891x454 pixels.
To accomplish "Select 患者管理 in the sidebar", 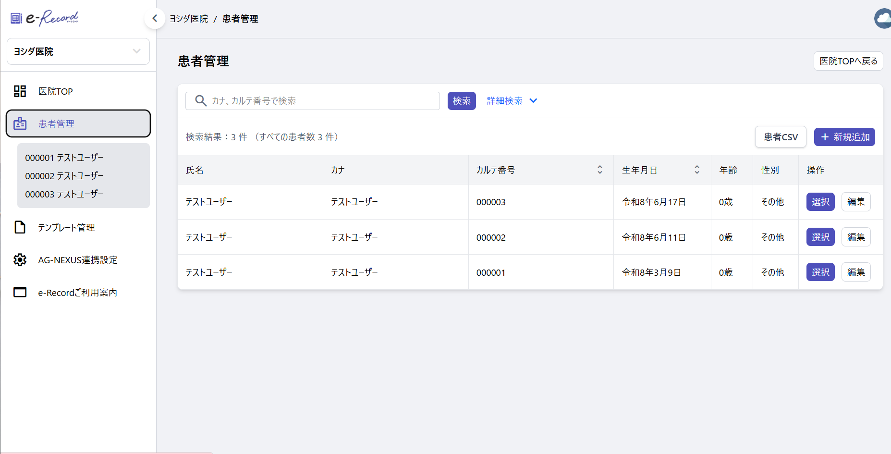I will tap(78, 123).
